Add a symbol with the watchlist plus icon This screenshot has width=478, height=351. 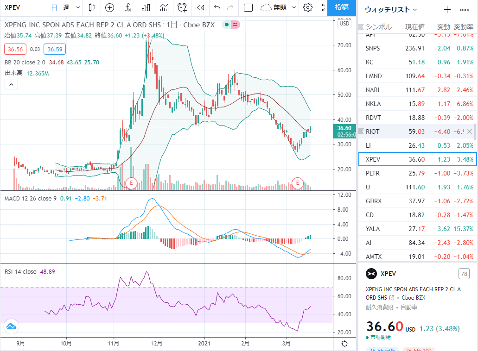coord(447,10)
